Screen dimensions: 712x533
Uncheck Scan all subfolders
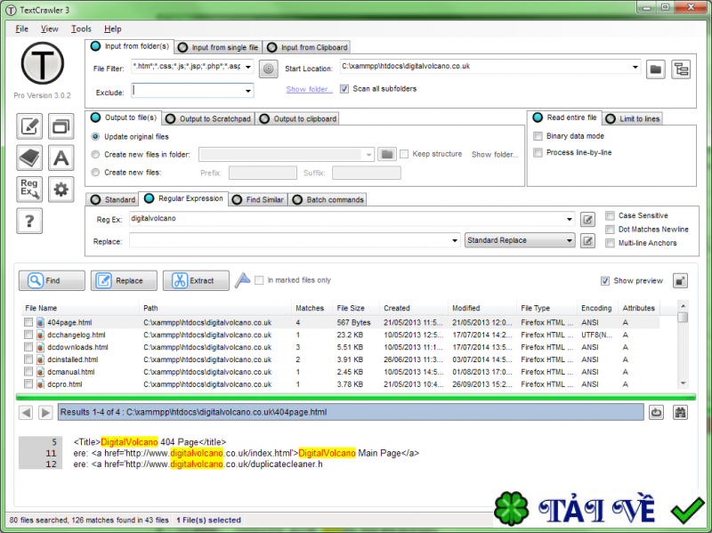coord(346,88)
